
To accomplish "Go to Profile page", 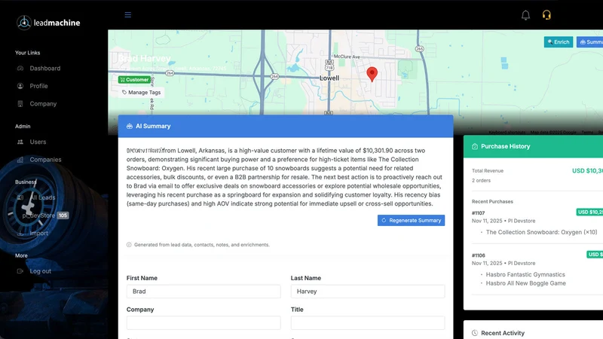I will coord(39,86).
